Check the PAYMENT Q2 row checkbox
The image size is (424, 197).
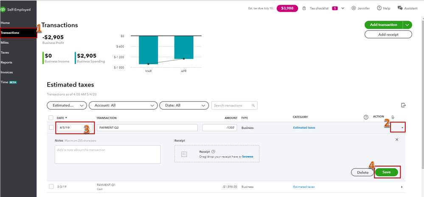click(x=51, y=128)
